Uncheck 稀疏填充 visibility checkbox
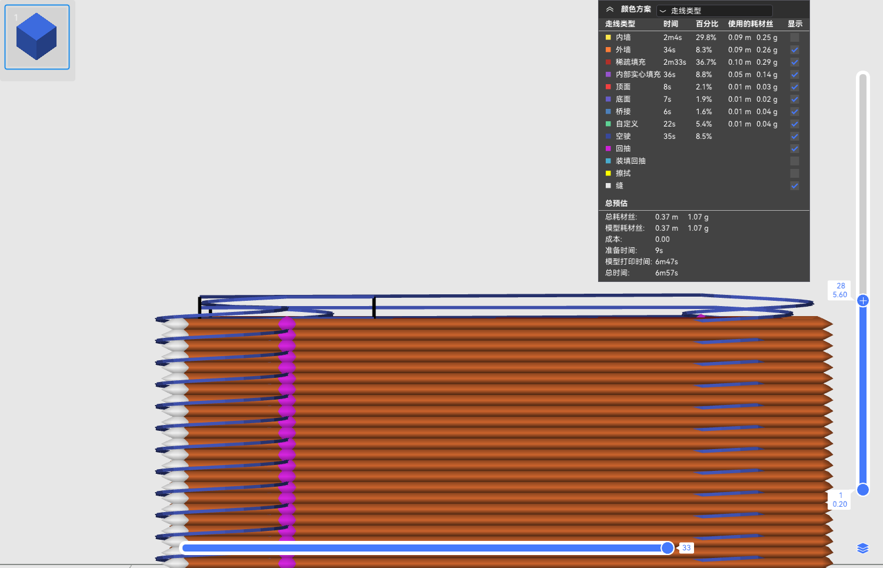883x568 pixels. coord(795,62)
